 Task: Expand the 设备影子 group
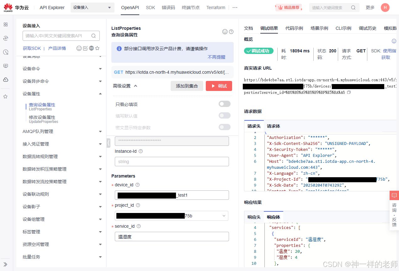[100, 207]
